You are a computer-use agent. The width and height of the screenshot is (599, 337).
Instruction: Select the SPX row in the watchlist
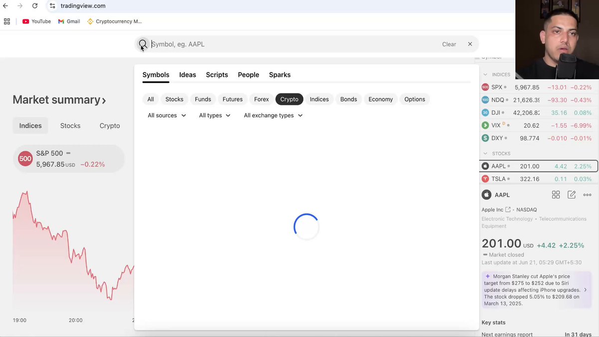coord(538,87)
